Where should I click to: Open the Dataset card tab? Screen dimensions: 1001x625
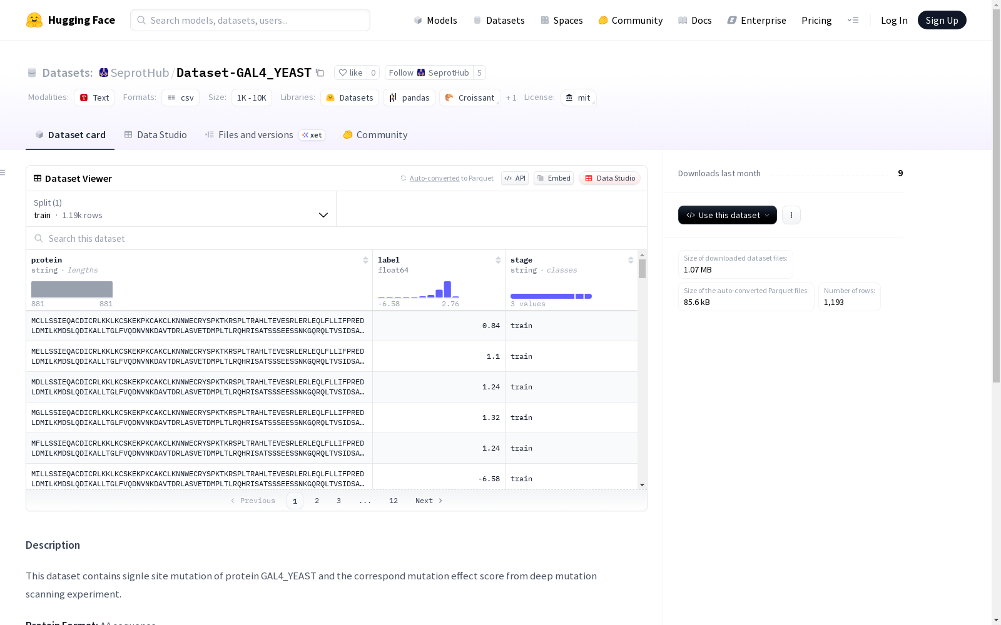tap(70, 135)
